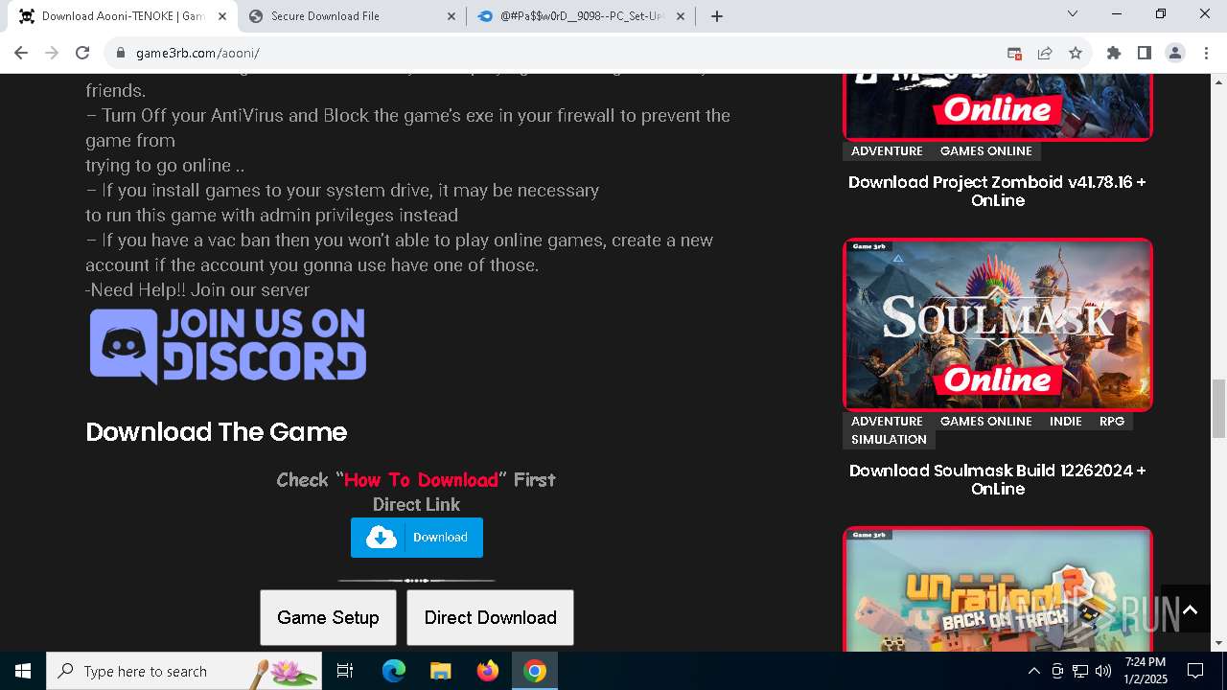Close the Download Aooni-TENOKE tab
Image resolution: width=1227 pixels, height=690 pixels.
click(222, 15)
